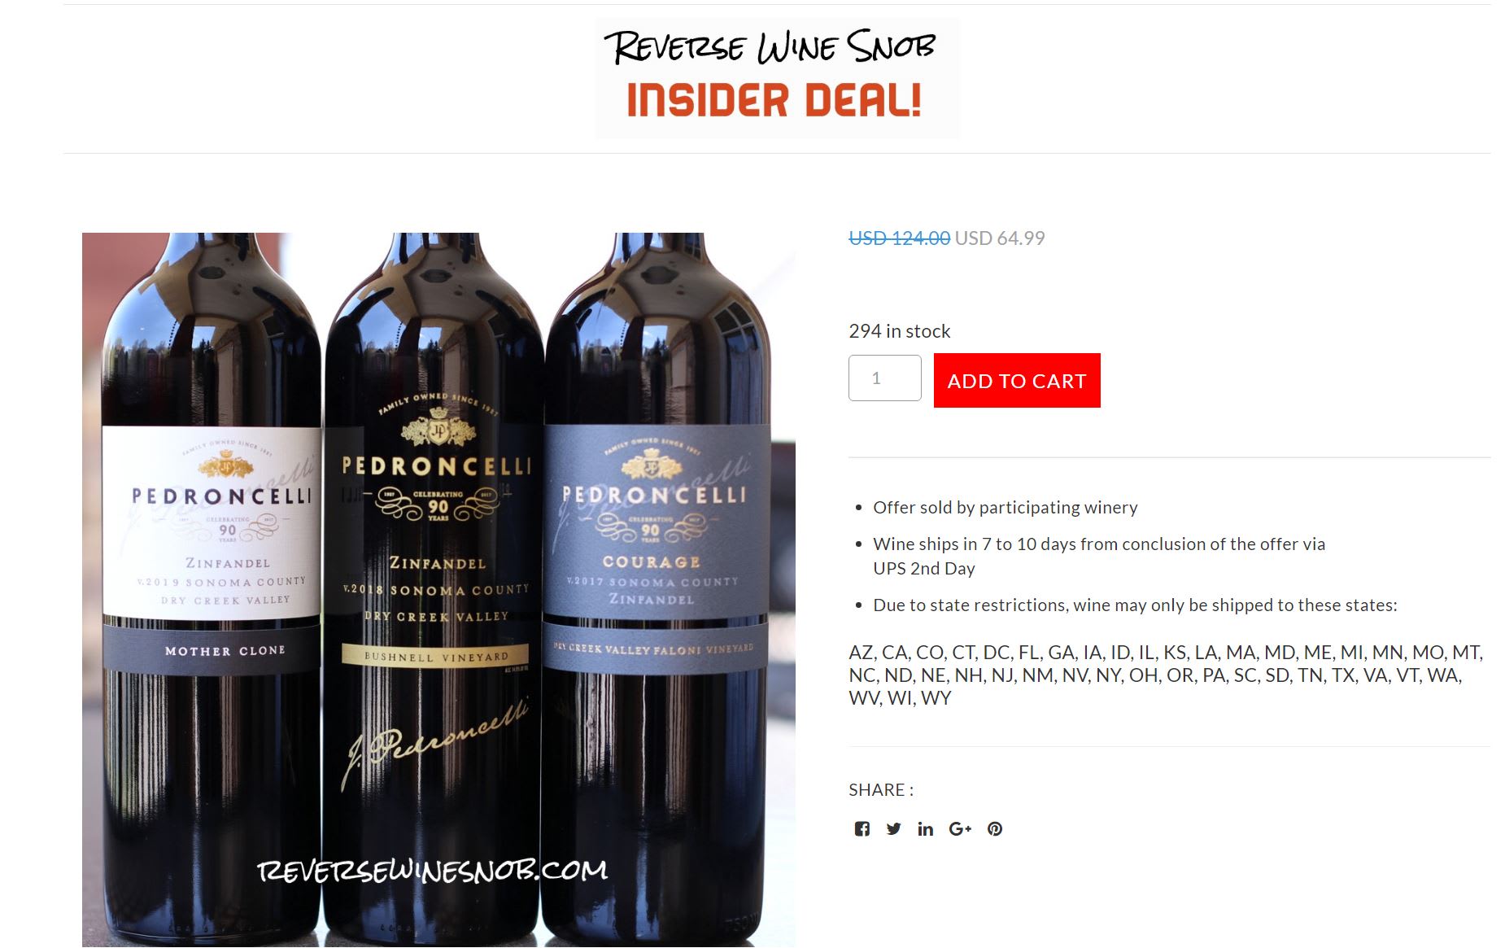This screenshot has width=1505, height=948.
Task: Pin this deal with the Pinterest icon
Action: pyautogui.click(x=995, y=829)
